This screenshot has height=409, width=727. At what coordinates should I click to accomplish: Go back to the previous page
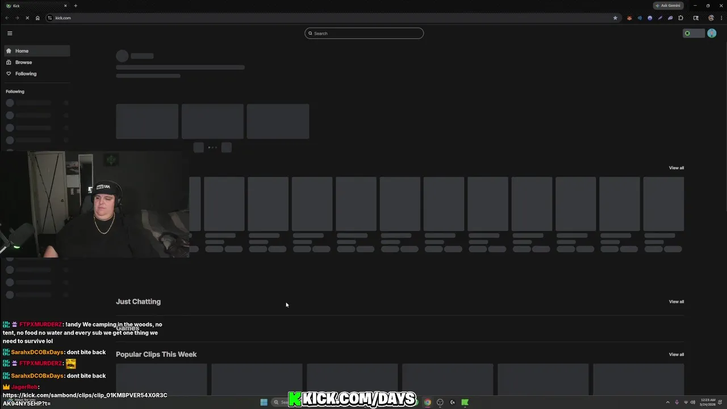tap(7, 18)
